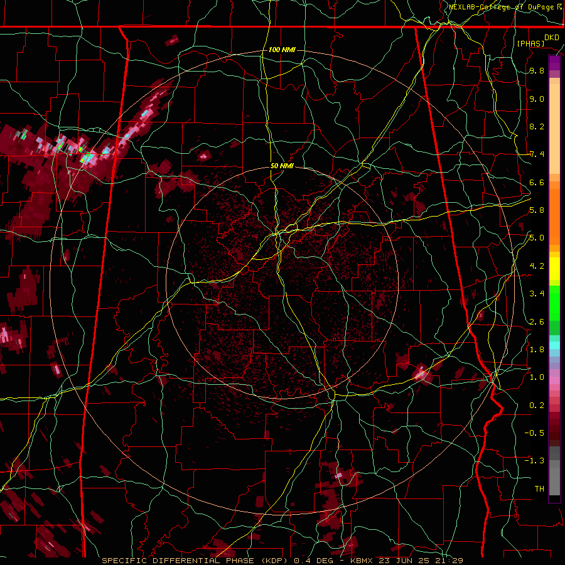Click the 1.8 value on the color scale
The height and width of the screenshot is (565, 565).
pyautogui.click(x=537, y=350)
